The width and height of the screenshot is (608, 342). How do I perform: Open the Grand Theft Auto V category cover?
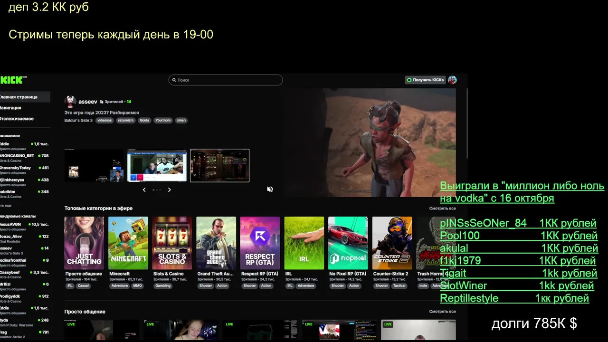[x=216, y=243]
